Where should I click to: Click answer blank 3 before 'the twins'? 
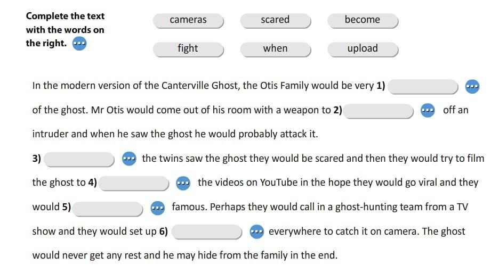point(79,159)
